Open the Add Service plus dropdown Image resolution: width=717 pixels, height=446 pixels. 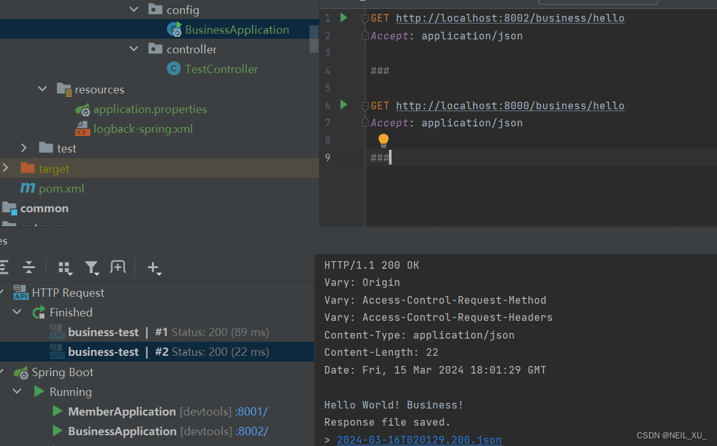(154, 267)
